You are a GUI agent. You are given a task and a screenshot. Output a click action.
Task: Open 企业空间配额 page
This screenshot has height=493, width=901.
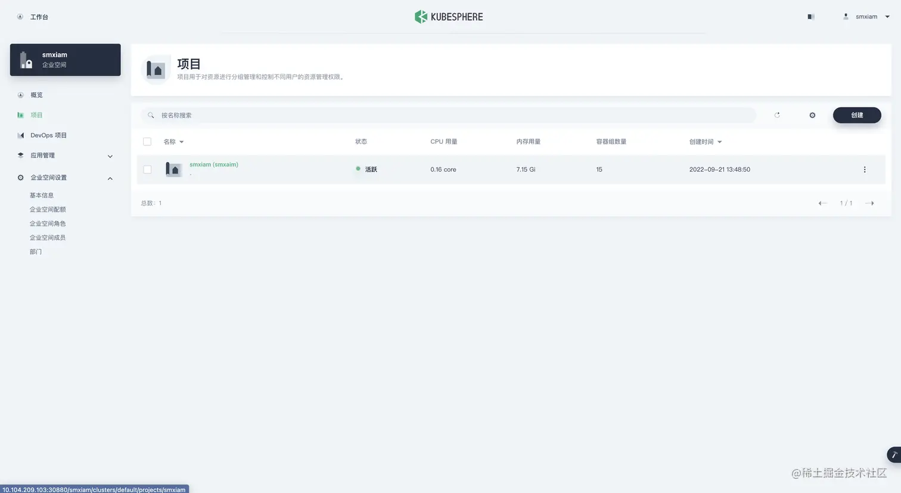point(48,209)
